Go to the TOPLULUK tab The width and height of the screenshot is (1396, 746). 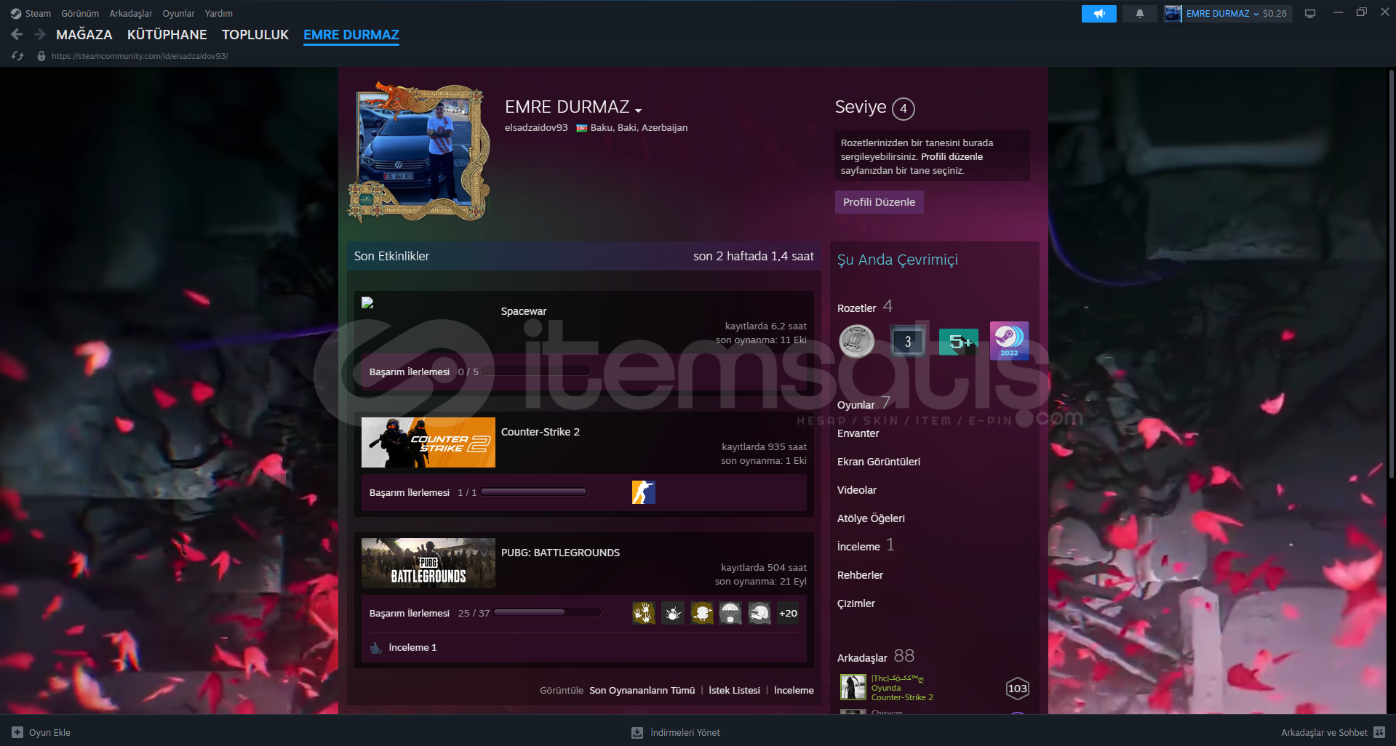255,35
